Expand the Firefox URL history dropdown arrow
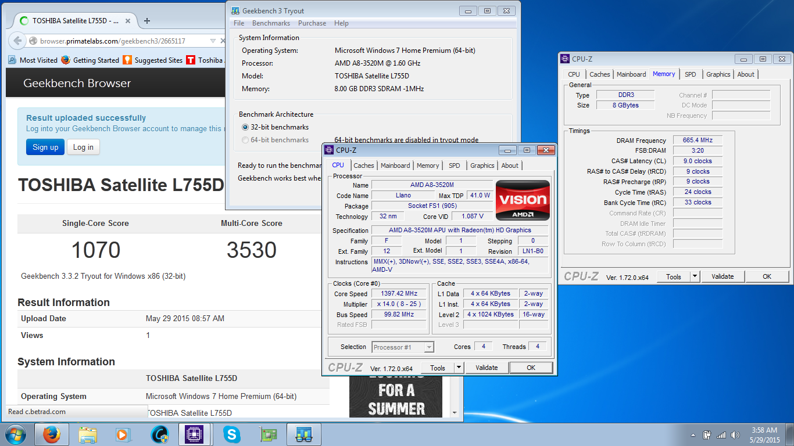 click(x=213, y=41)
